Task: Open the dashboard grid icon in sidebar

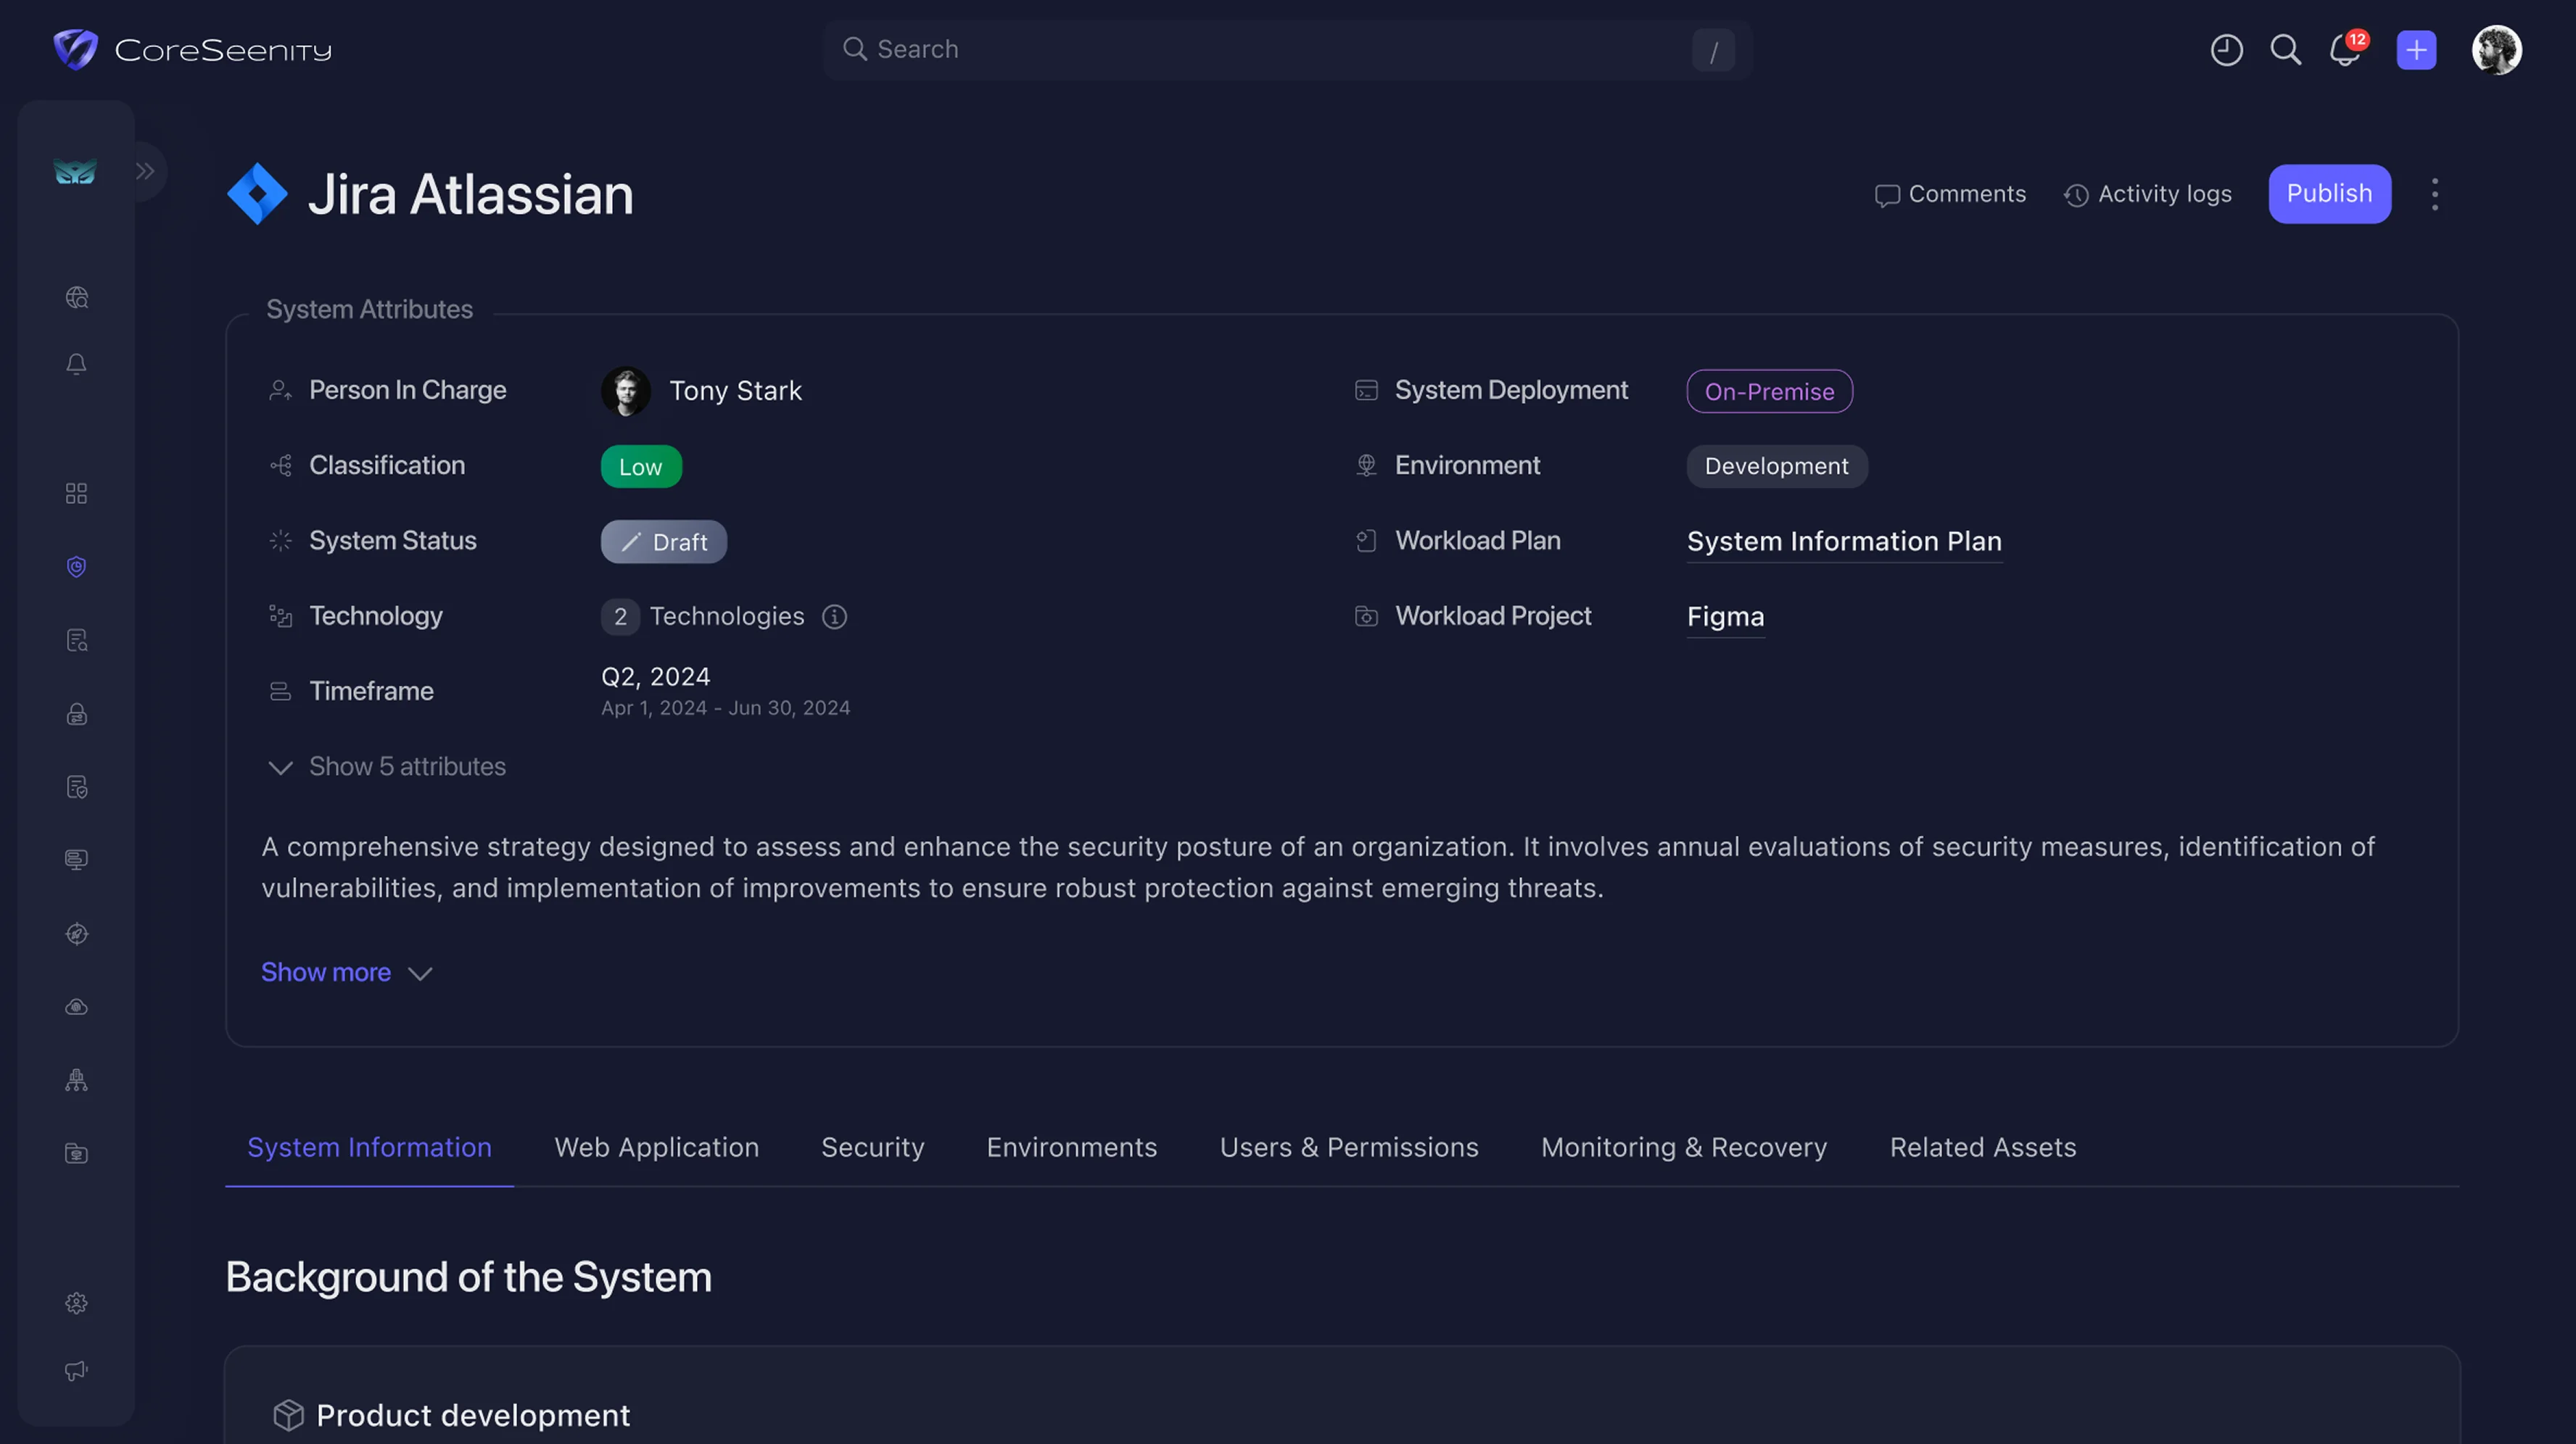Action: click(77, 494)
